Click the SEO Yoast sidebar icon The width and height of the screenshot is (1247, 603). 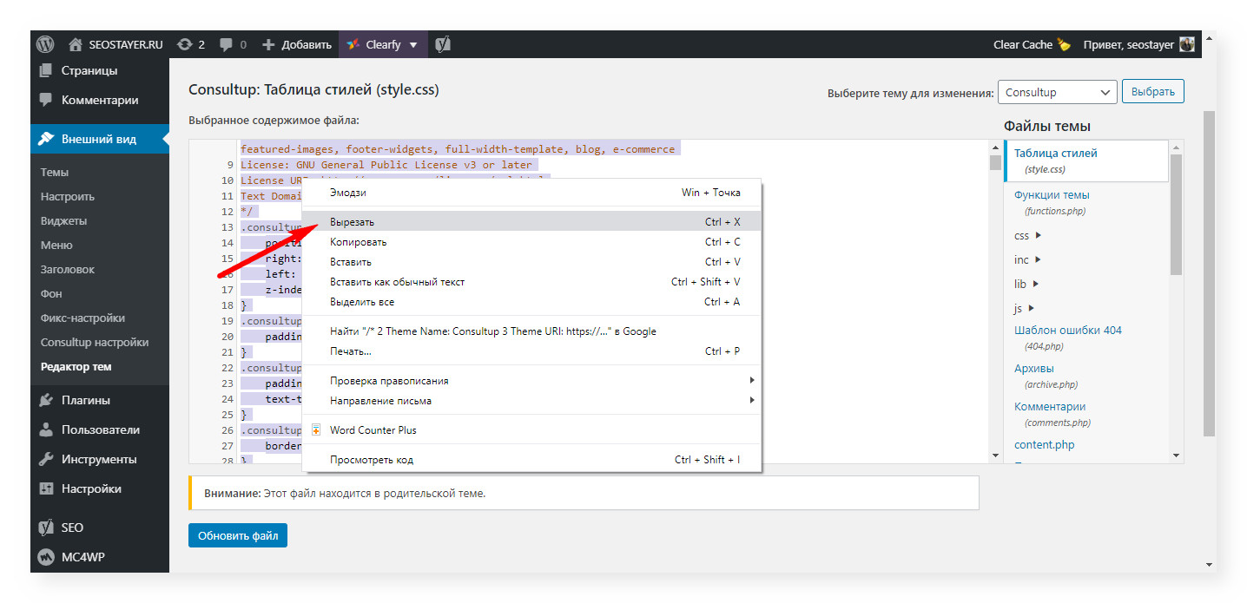click(x=47, y=528)
